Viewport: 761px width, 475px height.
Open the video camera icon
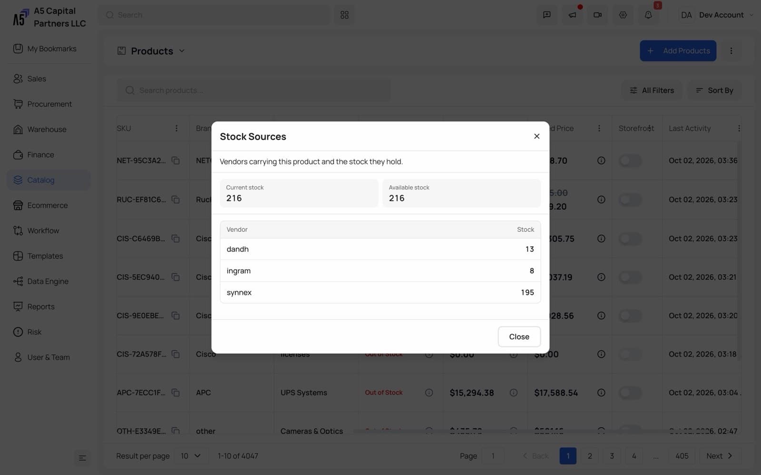click(x=597, y=15)
